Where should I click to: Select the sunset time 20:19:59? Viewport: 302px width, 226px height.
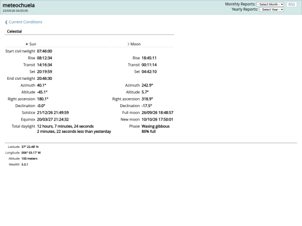point(45,71)
